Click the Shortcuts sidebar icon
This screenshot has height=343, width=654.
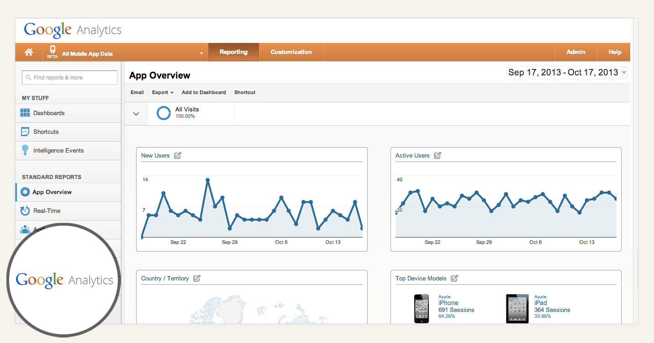(x=25, y=132)
